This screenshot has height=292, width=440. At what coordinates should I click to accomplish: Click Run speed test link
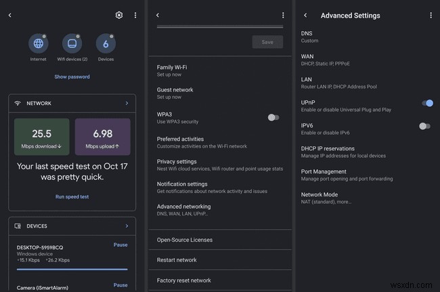[72, 196]
